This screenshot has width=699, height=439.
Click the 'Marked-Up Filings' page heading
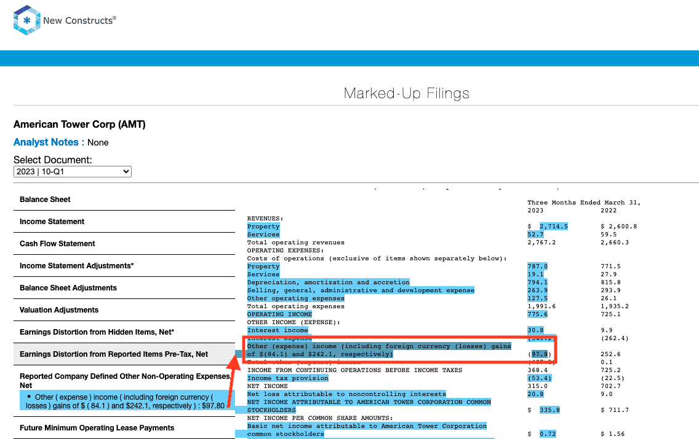tap(407, 93)
